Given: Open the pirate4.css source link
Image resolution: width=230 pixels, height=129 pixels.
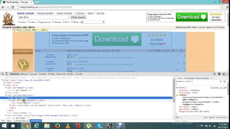Looking at the screenshot, I should click(x=218, y=87).
